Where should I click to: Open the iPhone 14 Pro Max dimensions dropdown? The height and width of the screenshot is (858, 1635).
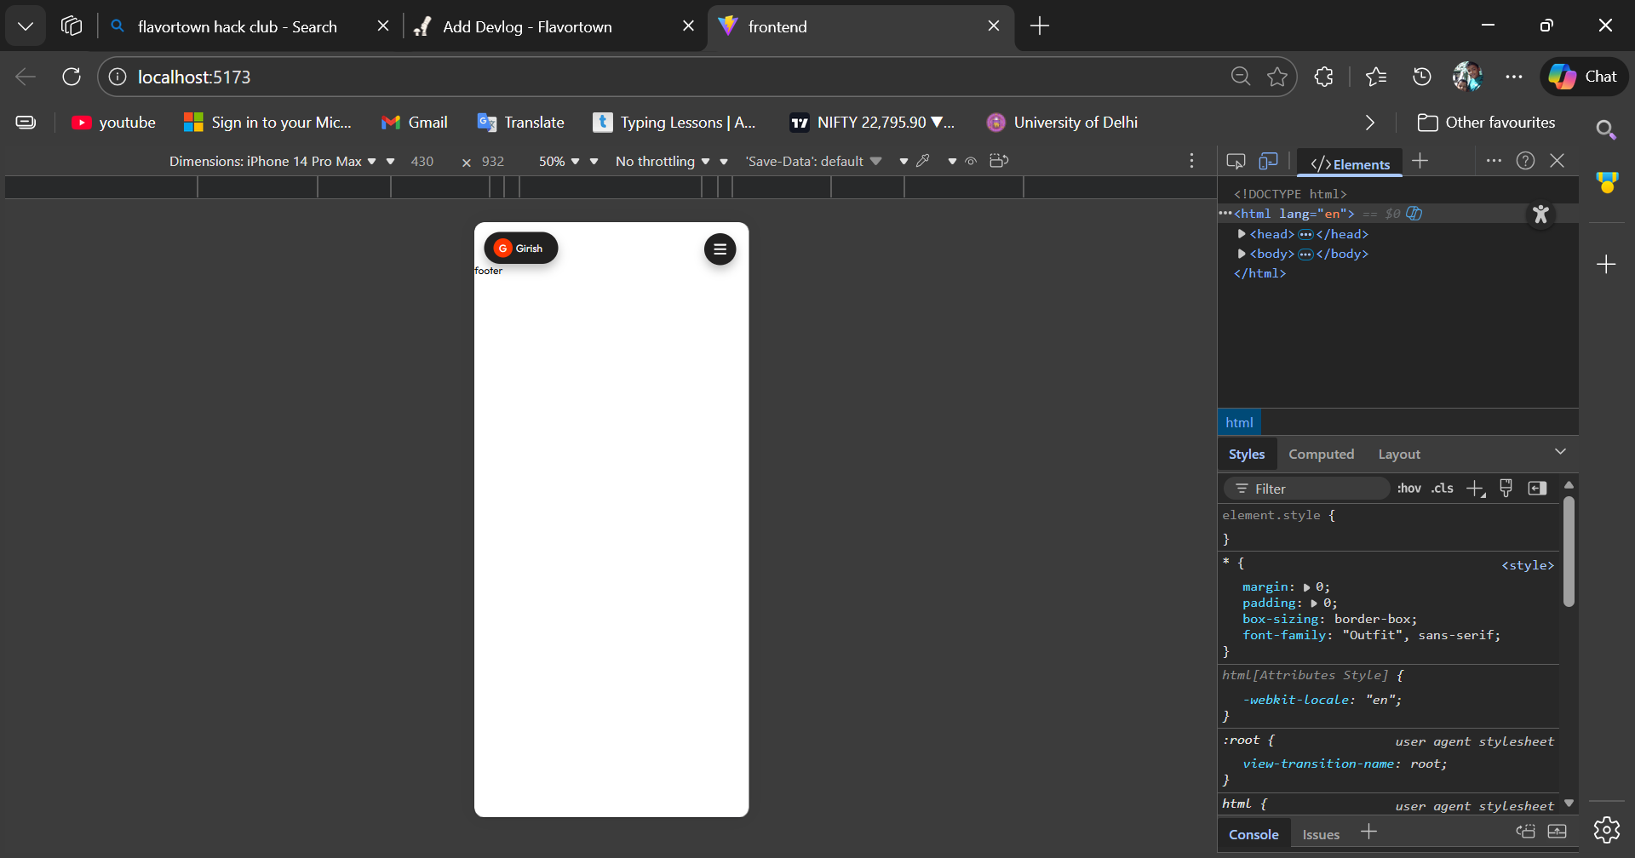(x=272, y=162)
